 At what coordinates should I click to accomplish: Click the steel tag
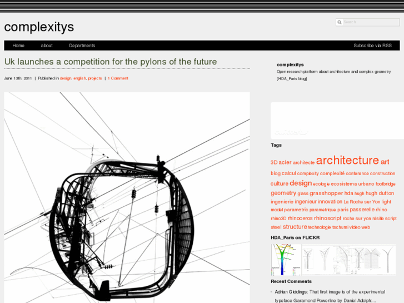tap(276, 227)
